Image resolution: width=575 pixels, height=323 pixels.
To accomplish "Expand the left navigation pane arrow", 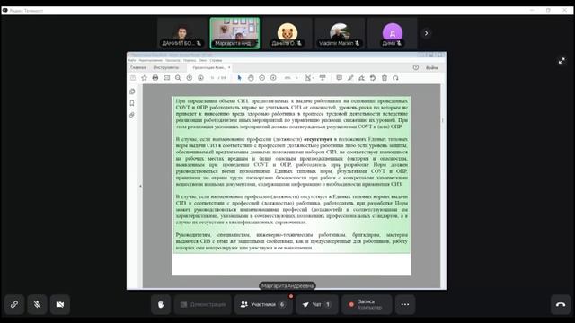I will point(140,186).
